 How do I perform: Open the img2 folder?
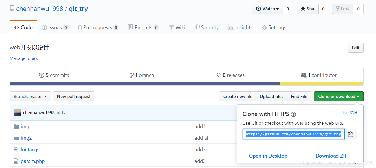(x=26, y=138)
